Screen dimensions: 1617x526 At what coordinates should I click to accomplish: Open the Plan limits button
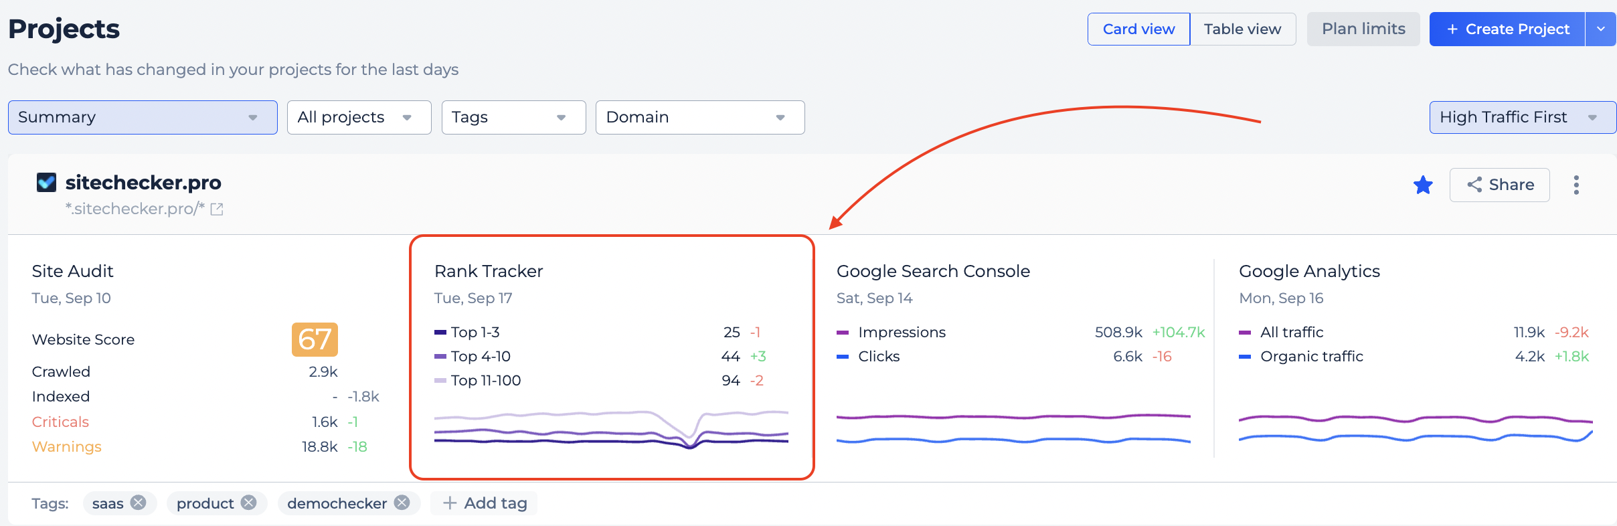coord(1363,29)
